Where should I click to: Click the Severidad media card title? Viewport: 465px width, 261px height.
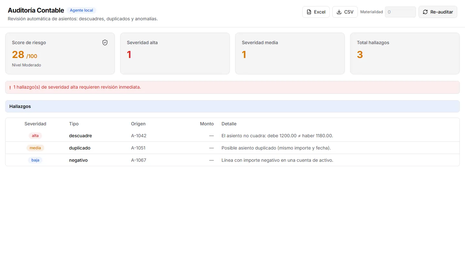(x=260, y=43)
